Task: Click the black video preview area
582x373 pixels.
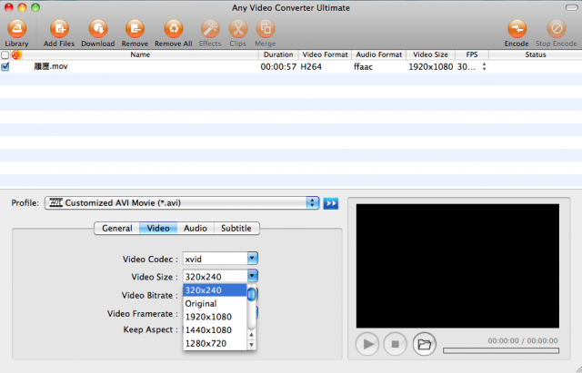Action: [x=457, y=266]
